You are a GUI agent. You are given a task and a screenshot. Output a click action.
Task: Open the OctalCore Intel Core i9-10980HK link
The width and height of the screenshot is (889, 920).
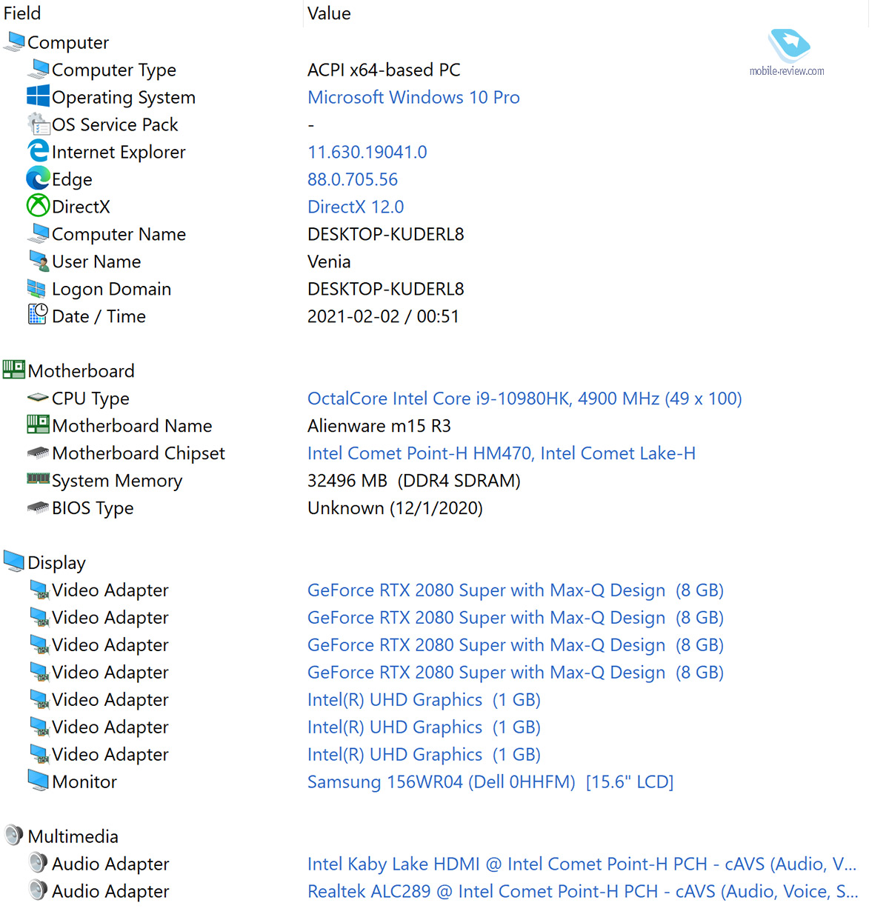point(525,399)
